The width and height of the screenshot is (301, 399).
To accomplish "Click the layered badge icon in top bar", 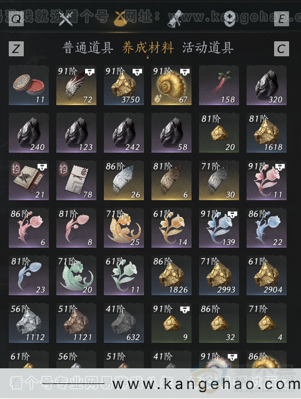I will (230, 19).
